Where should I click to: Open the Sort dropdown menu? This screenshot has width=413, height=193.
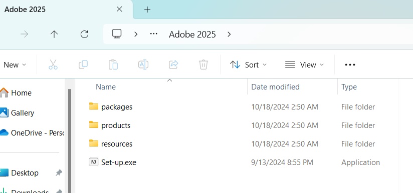tap(248, 65)
